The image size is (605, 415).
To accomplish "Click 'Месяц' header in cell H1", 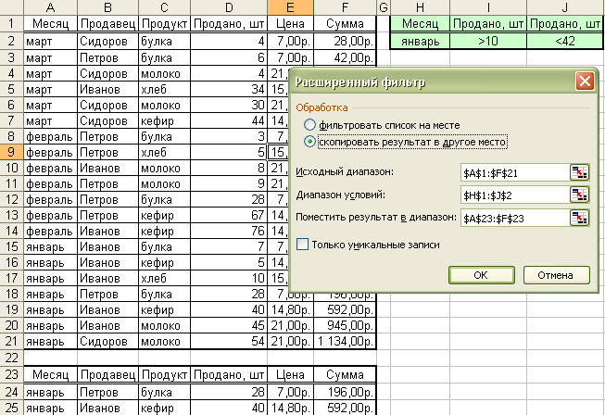I will 420,23.
